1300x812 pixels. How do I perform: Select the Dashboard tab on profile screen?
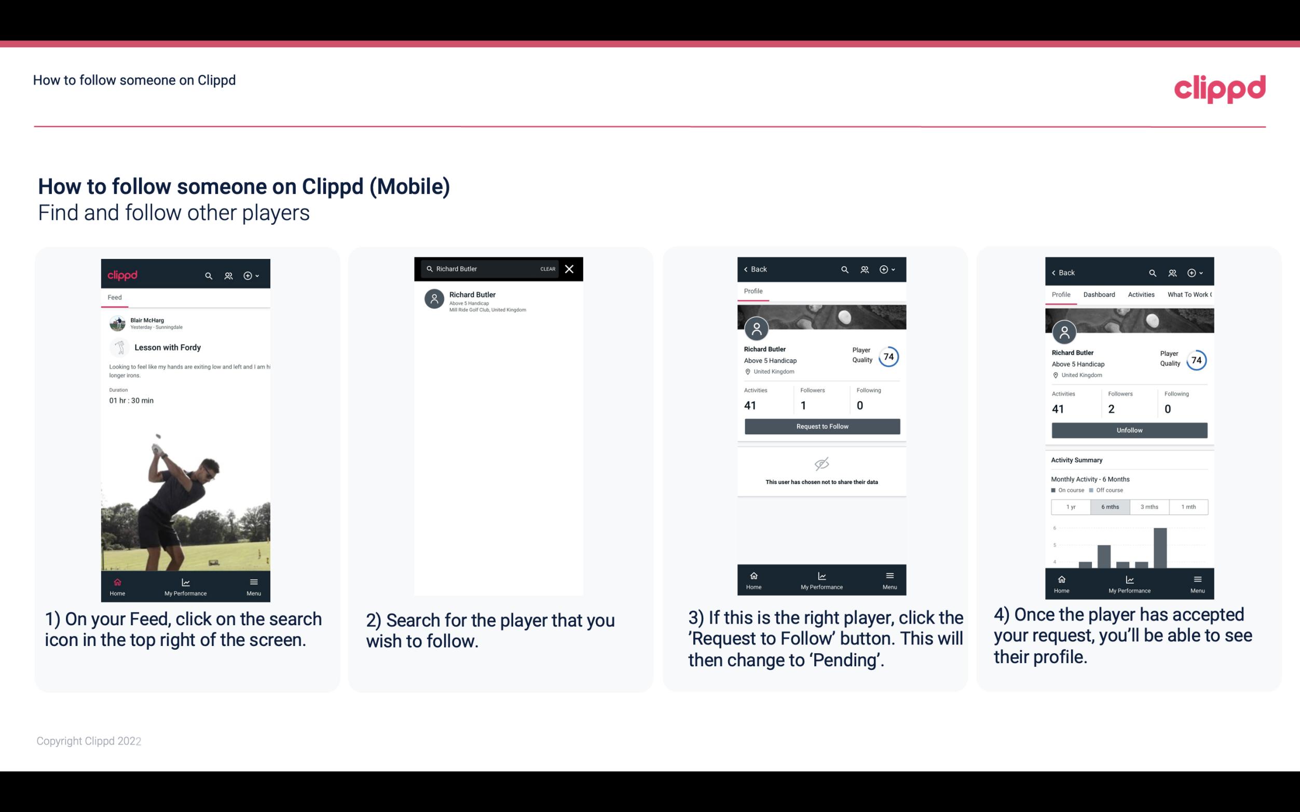(1100, 294)
